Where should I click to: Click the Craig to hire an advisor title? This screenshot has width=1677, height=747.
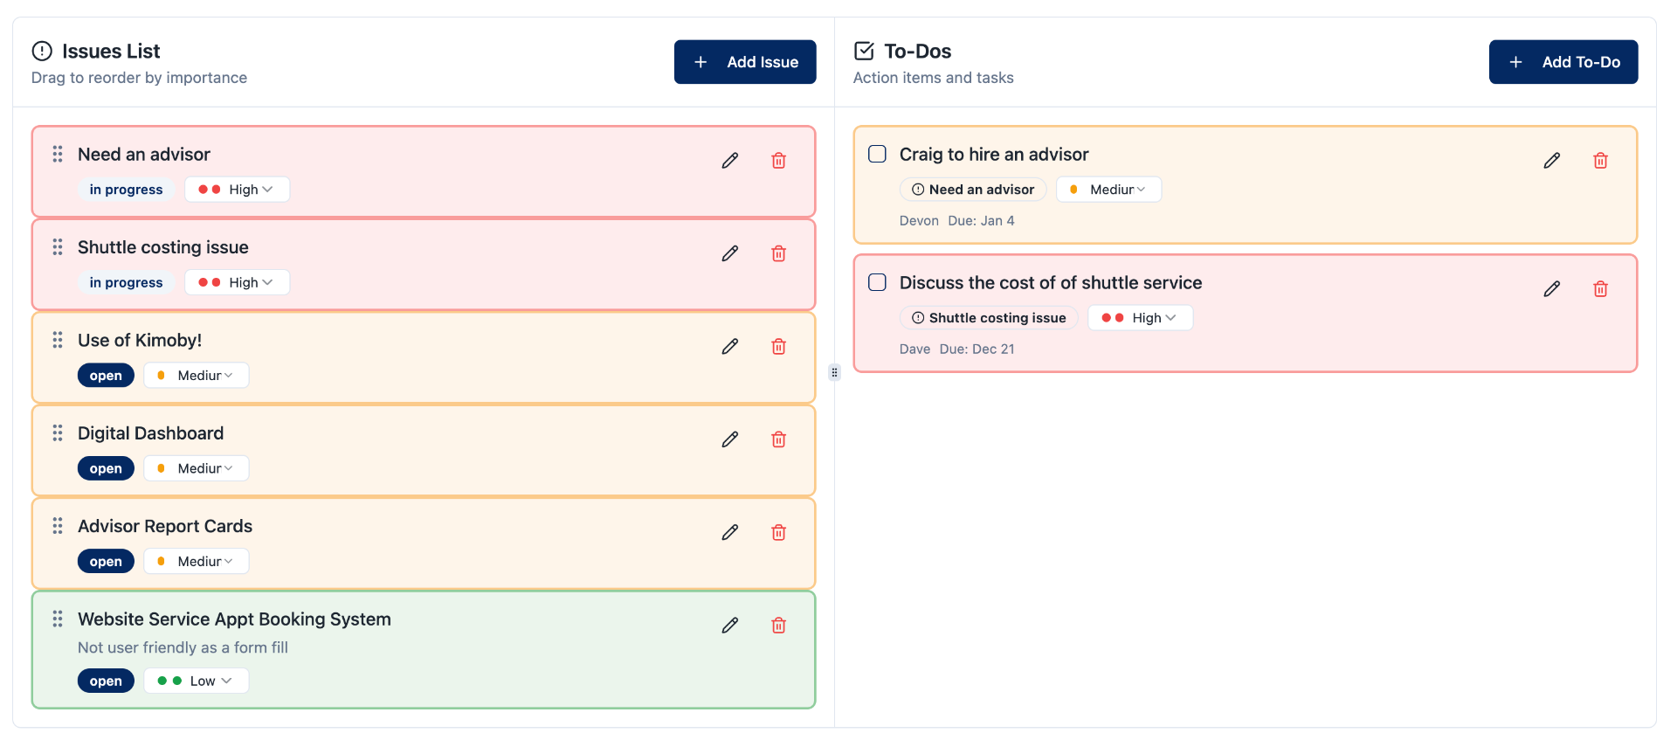coord(994,155)
